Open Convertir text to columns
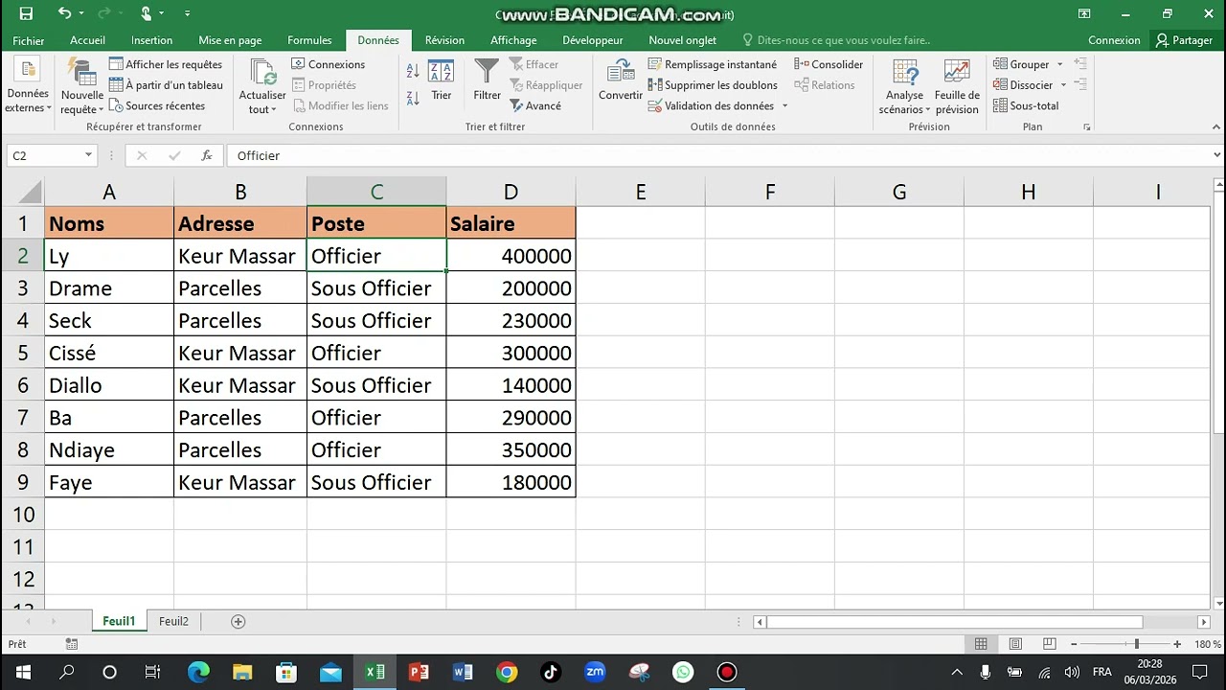 [621, 80]
